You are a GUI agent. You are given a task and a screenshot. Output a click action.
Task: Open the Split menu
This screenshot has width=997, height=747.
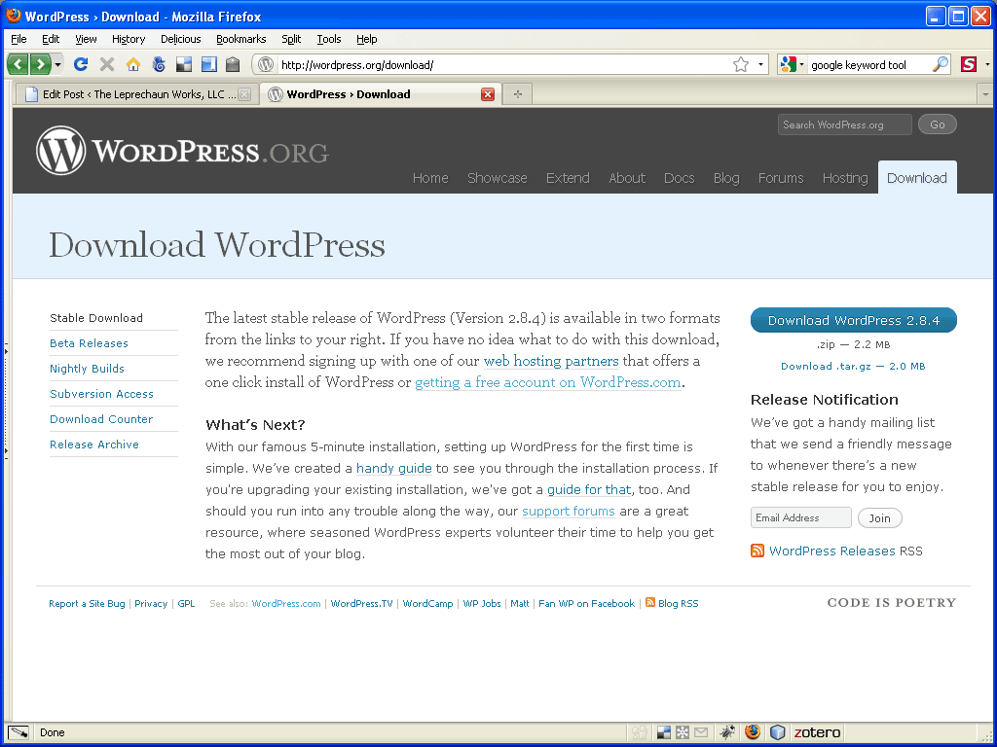(291, 39)
